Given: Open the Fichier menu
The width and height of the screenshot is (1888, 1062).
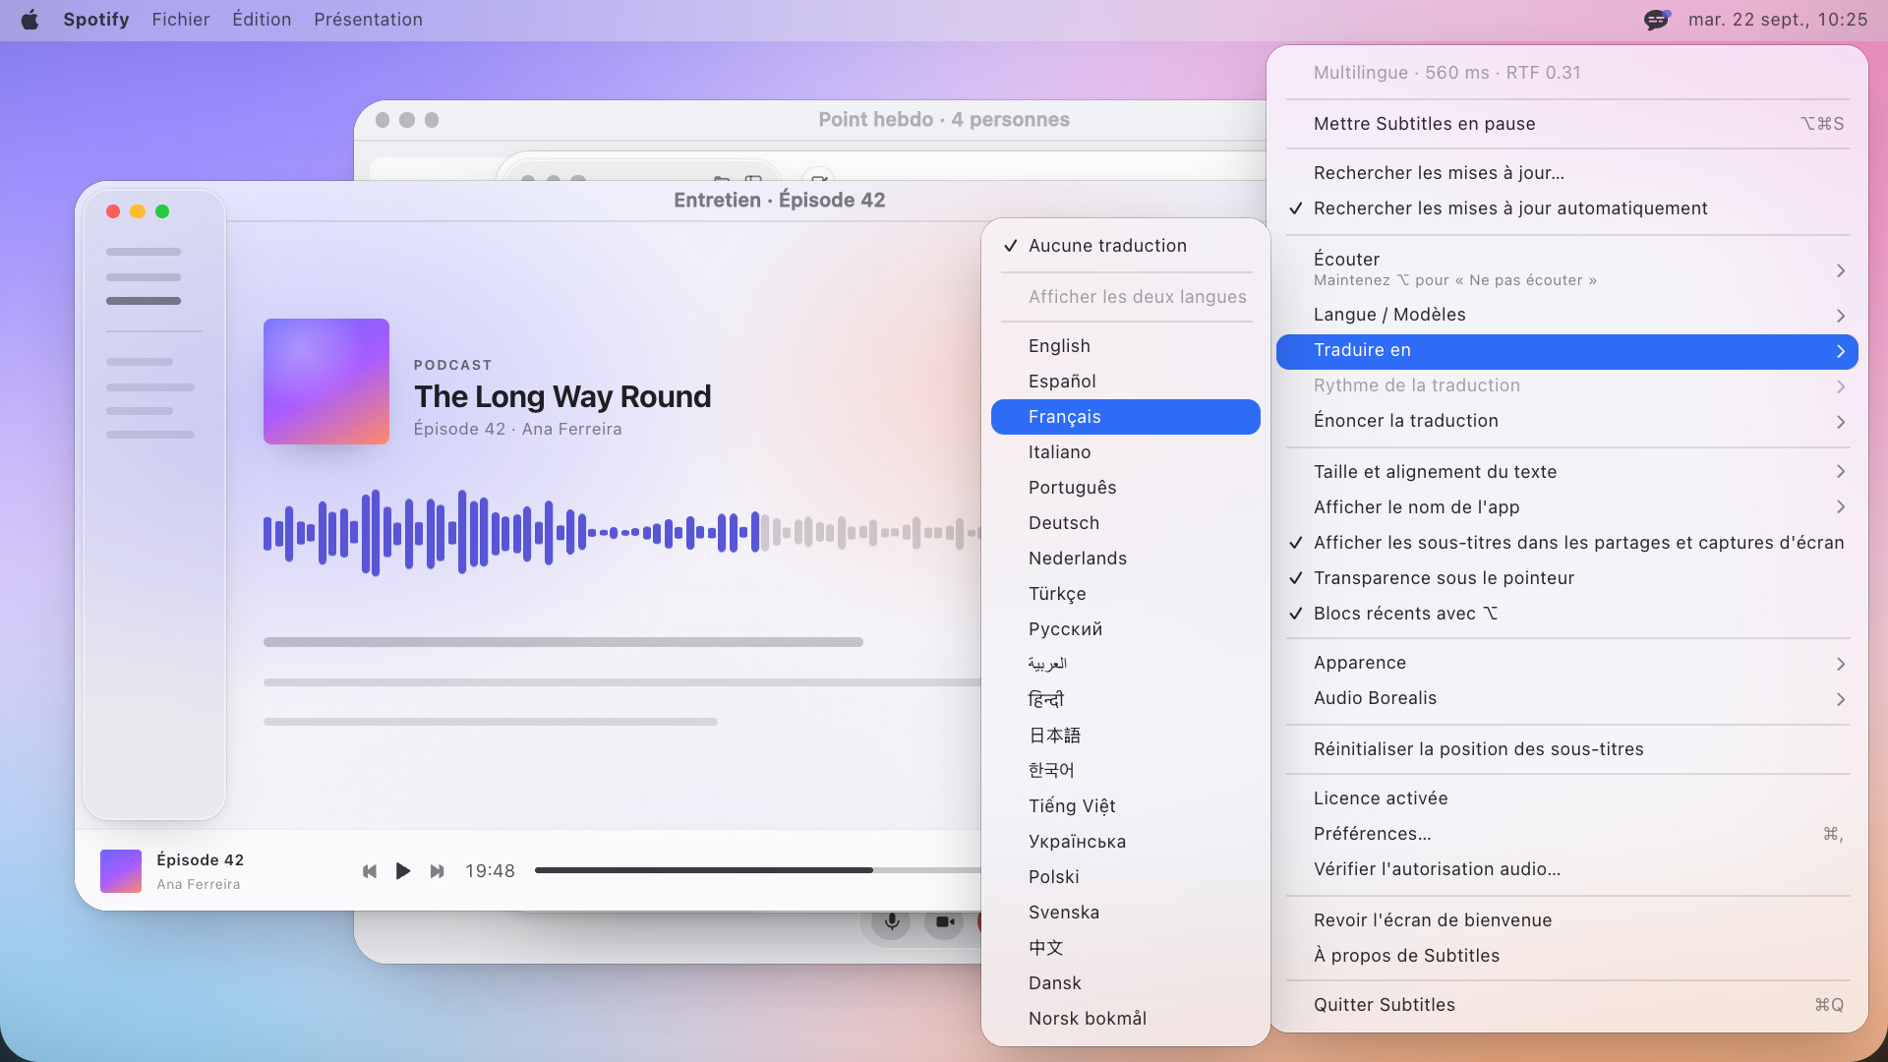Looking at the screenshot, I should [181, 20].
